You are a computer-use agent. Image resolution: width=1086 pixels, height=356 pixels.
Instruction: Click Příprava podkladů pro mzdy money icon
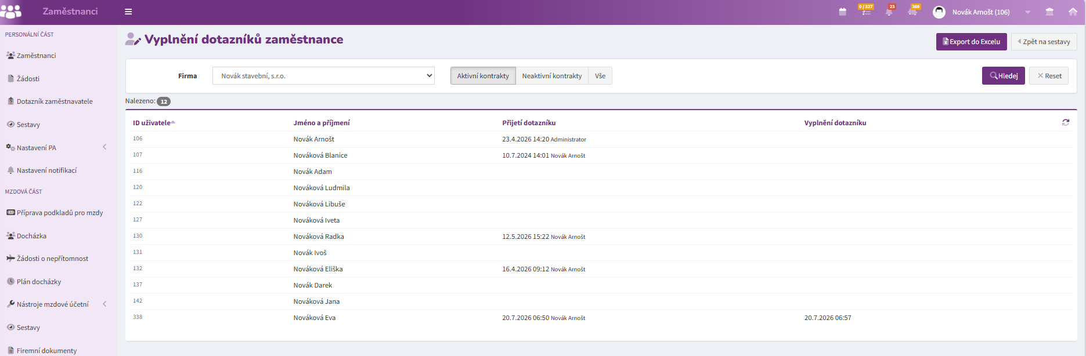click(x=10, y=212)
